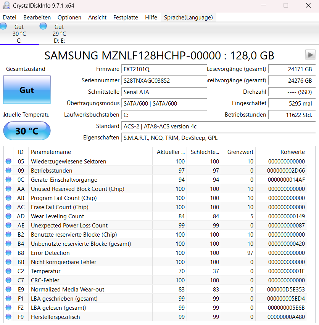Minimize the CrystalDiskInfo window
319x325 pixels.
tap(264, 5)
